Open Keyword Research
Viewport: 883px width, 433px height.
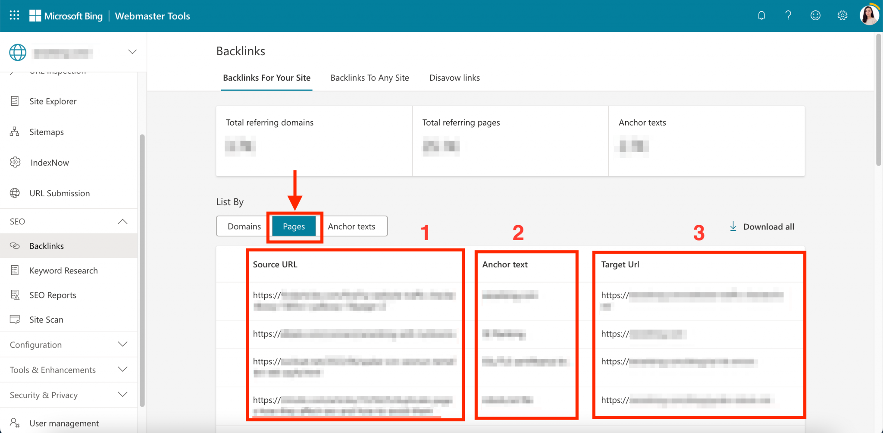click(63, 270)
